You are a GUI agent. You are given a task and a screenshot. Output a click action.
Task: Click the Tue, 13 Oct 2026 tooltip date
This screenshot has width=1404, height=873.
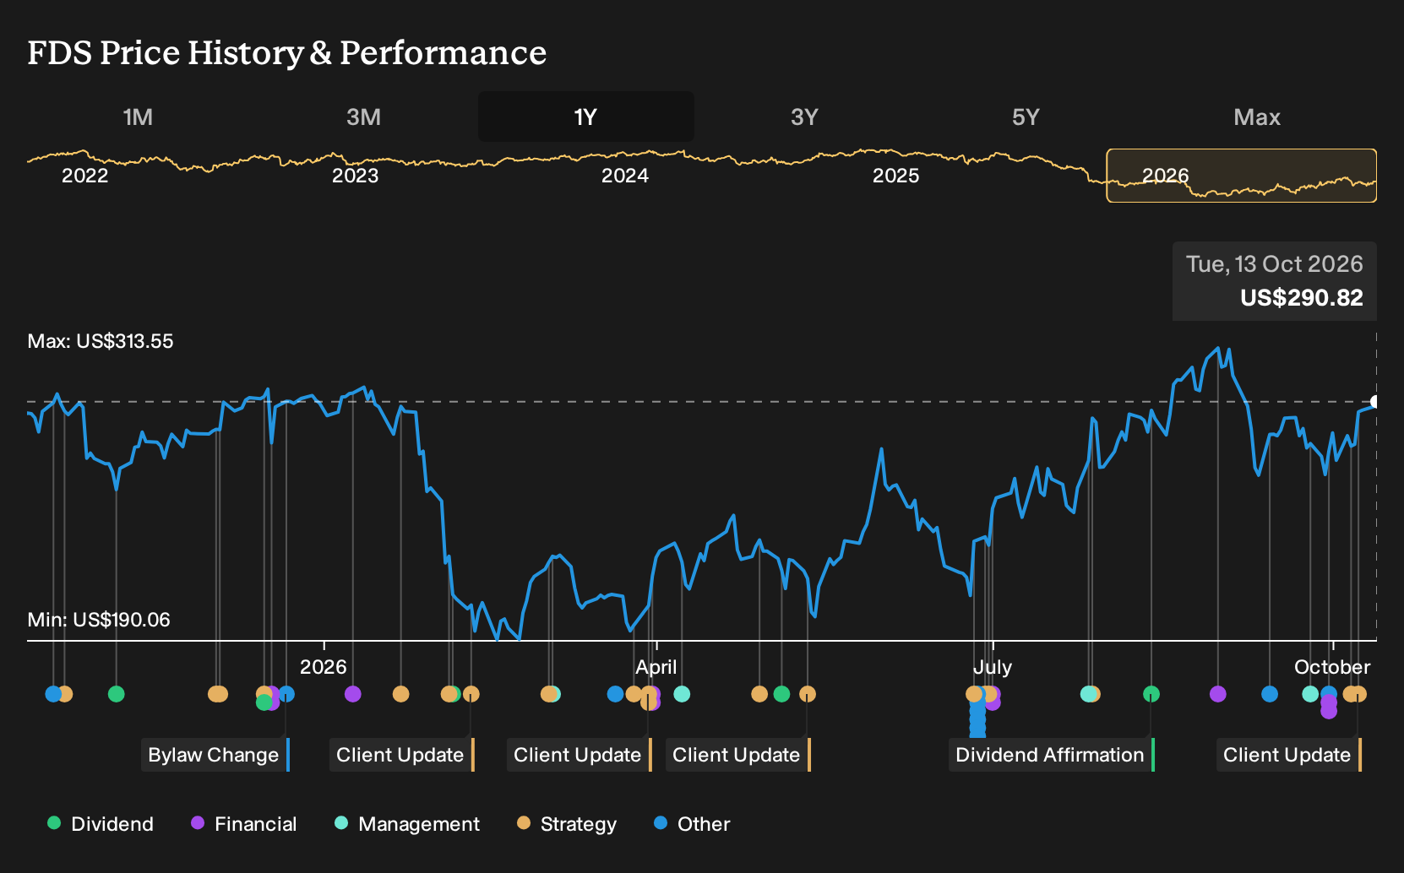click(x=1274, y=264)
